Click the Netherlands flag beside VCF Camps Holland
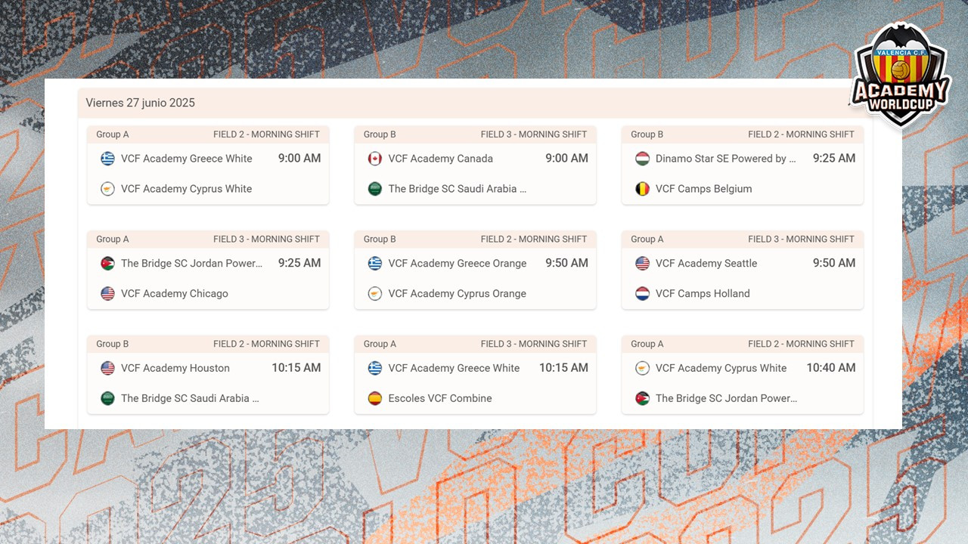Screen dimensions: 968x544 pyautogui.click(x=642, y=294)
